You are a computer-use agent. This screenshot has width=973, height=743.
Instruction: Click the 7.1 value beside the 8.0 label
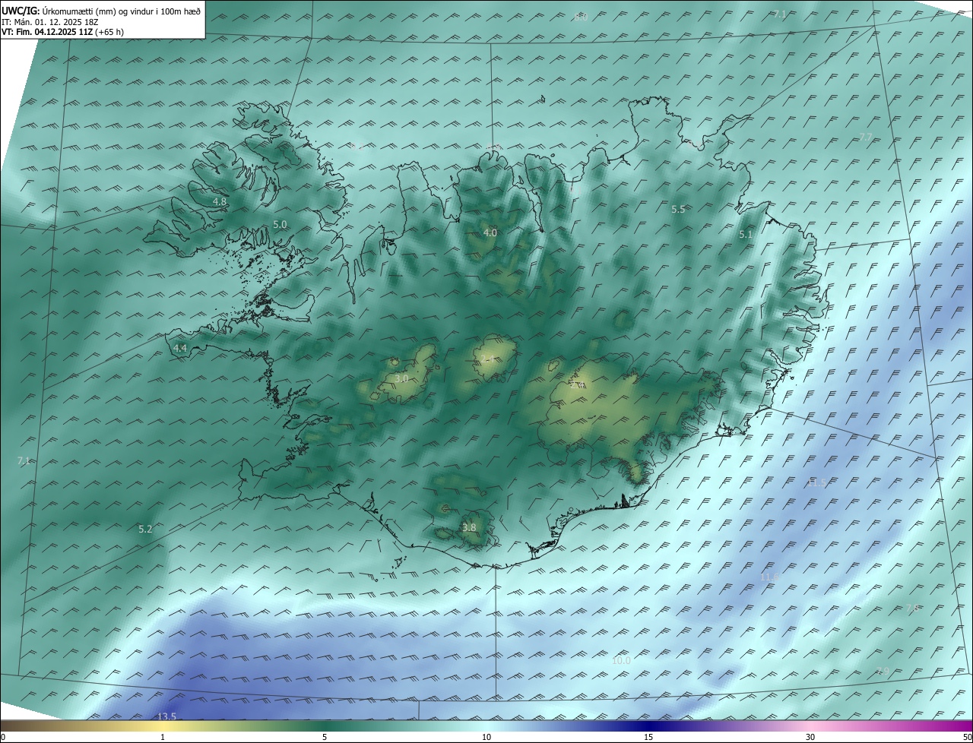pos(780,14)
